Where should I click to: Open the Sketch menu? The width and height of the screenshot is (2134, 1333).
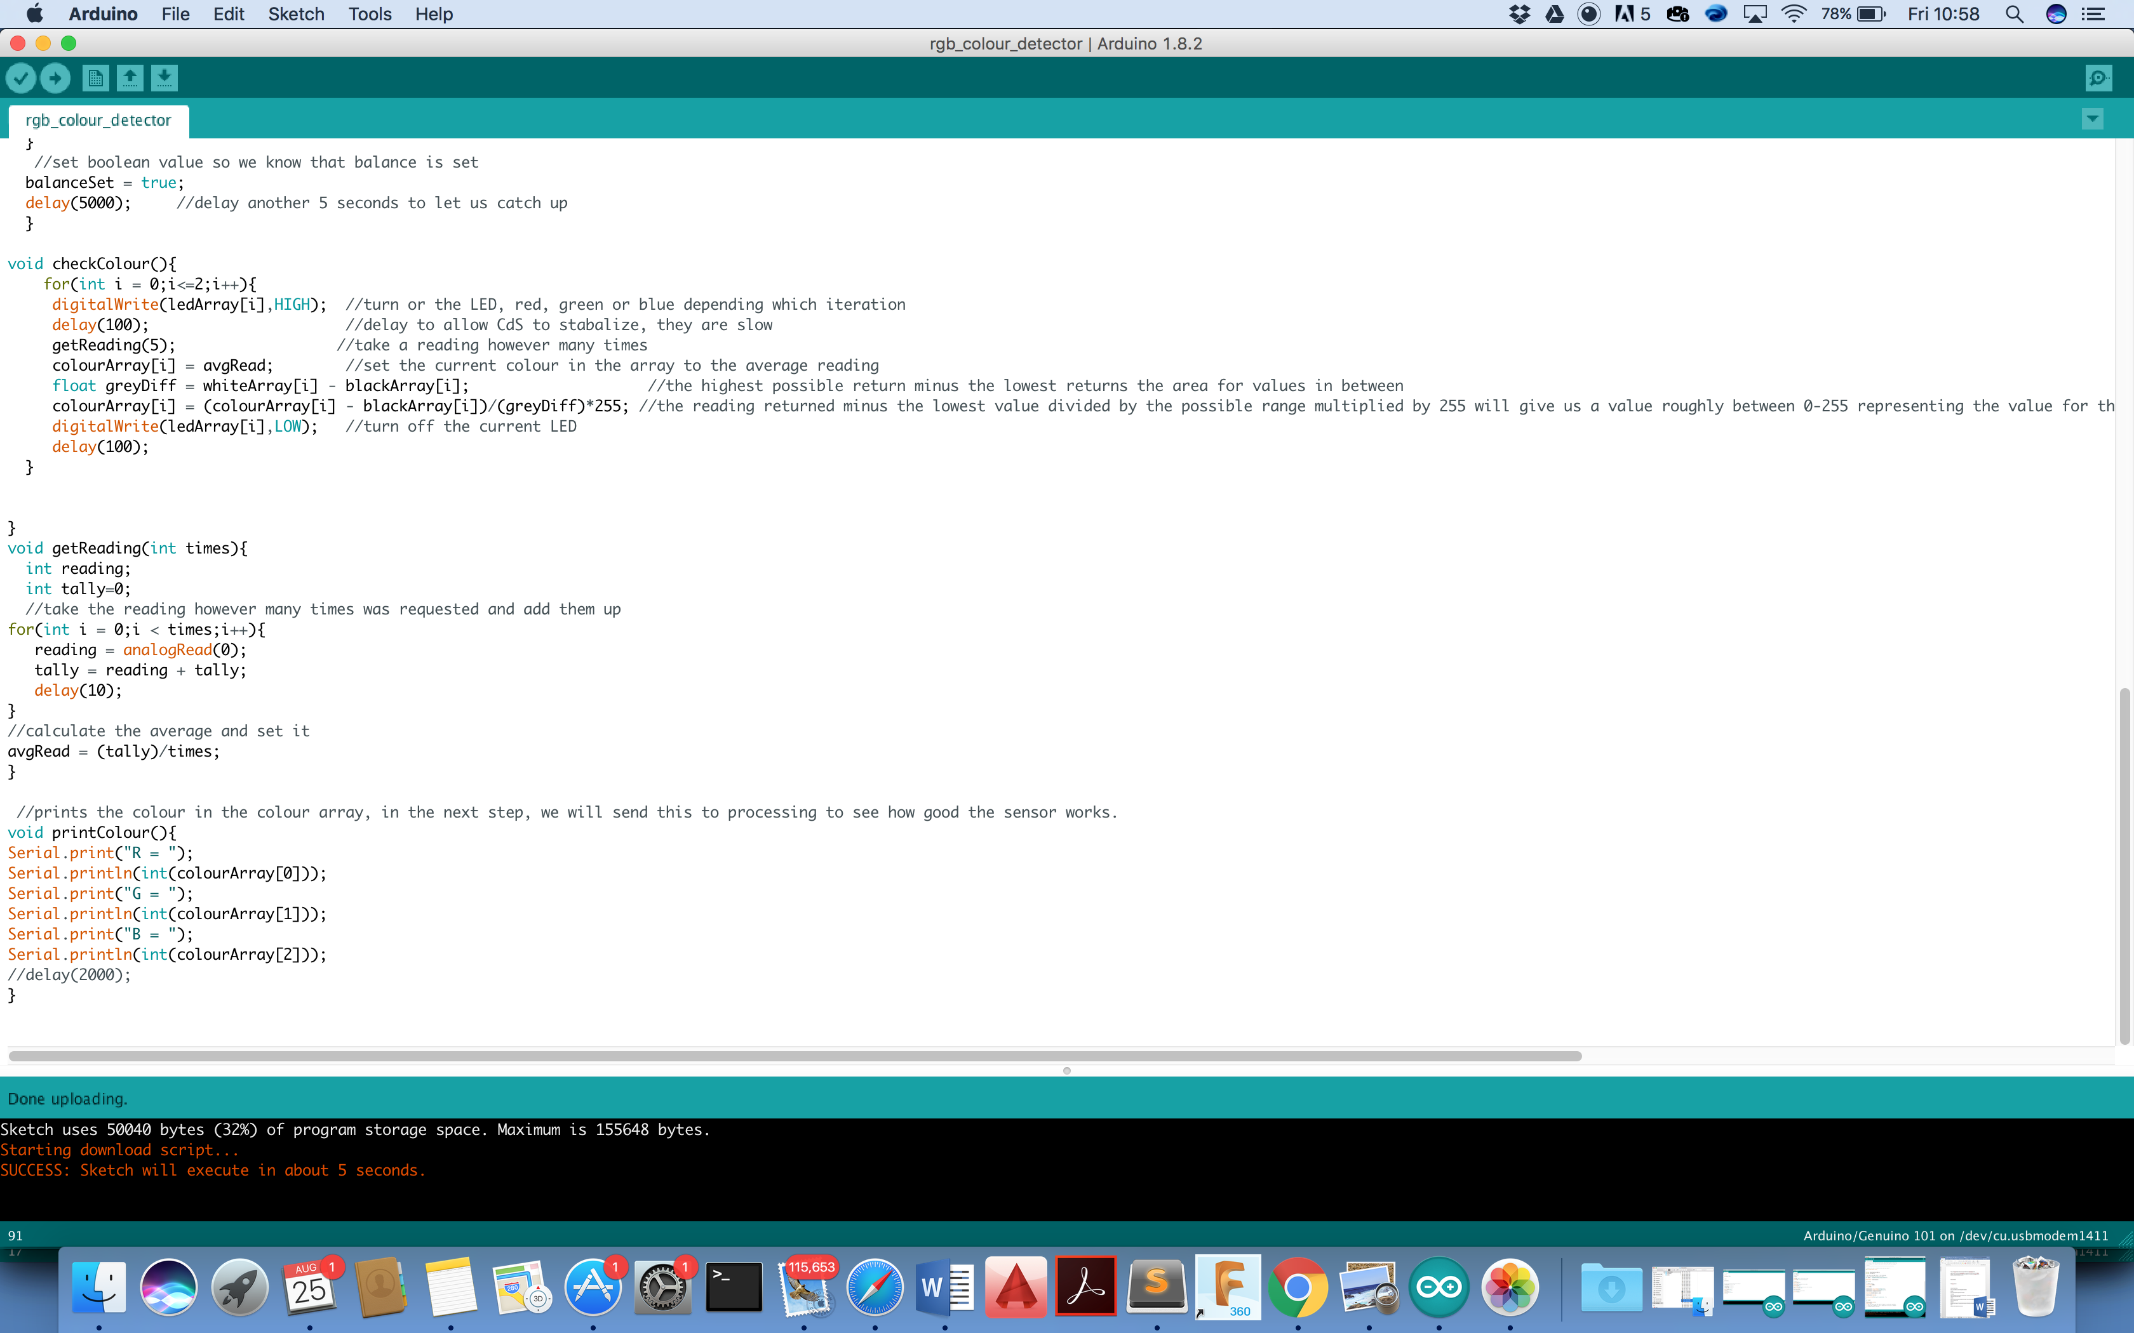[297, 14]
